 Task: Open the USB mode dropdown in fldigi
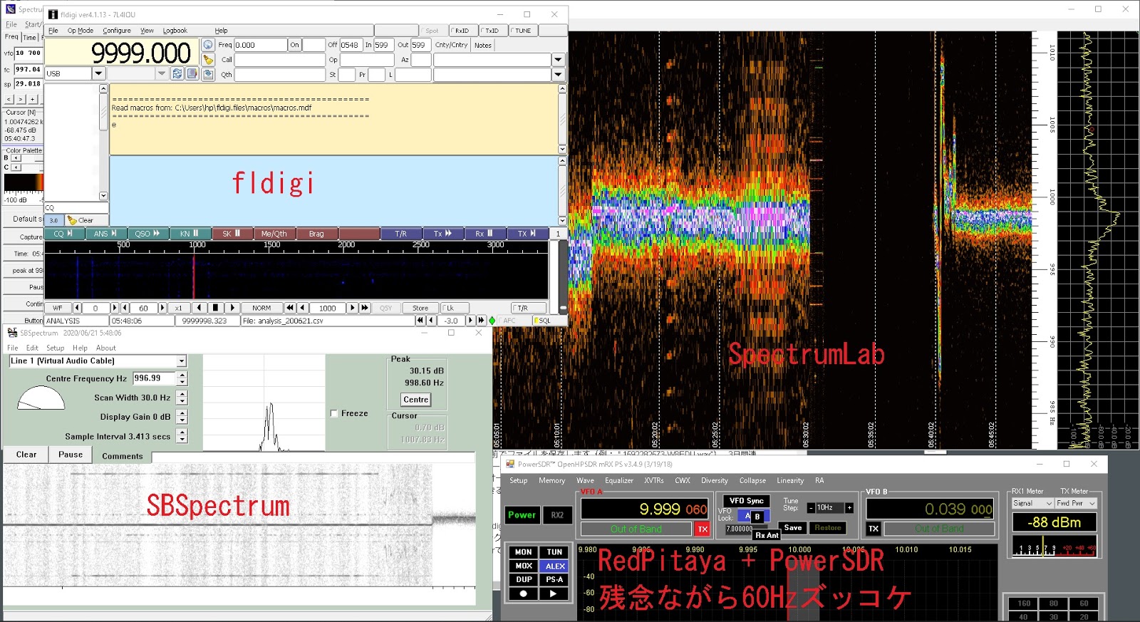98,73
